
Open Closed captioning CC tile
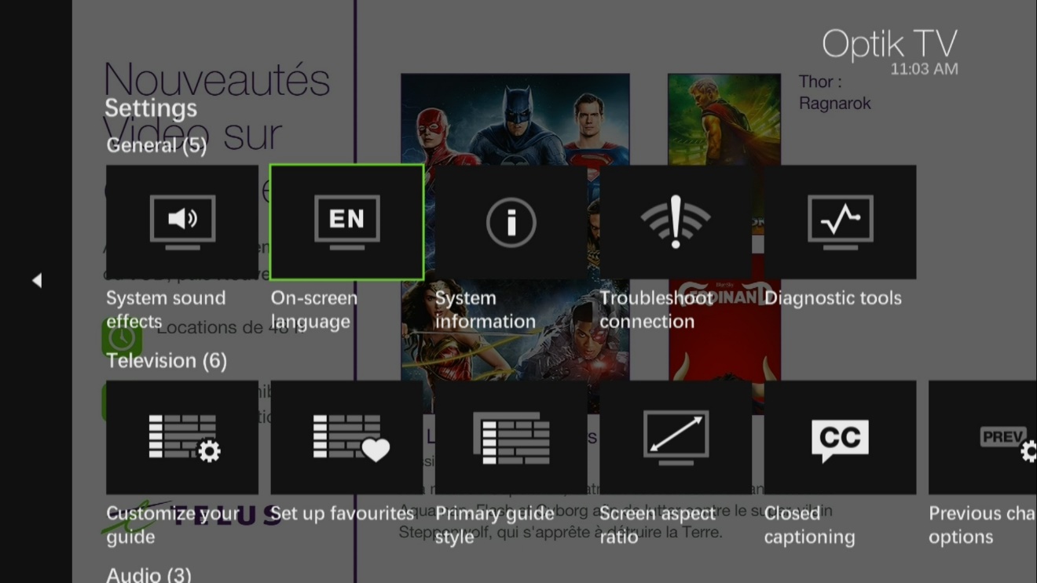(x=840, y=437)
